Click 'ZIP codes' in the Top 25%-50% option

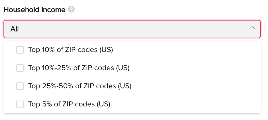click(x=100, y=86)
